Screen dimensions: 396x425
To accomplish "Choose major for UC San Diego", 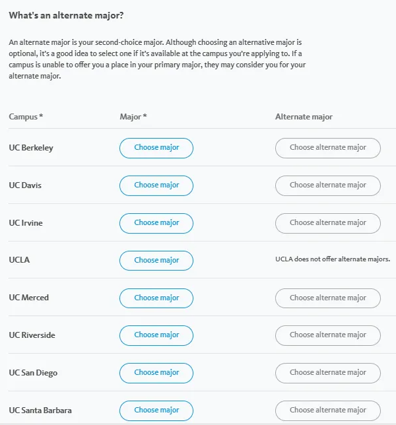I will tap(156, 373).
